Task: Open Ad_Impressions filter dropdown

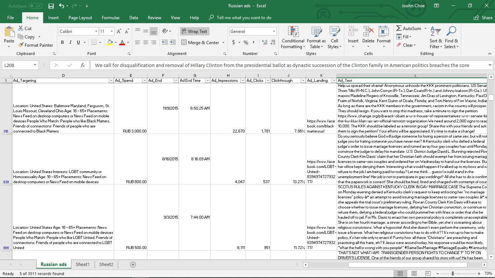Action: click(x=242, y=81)
